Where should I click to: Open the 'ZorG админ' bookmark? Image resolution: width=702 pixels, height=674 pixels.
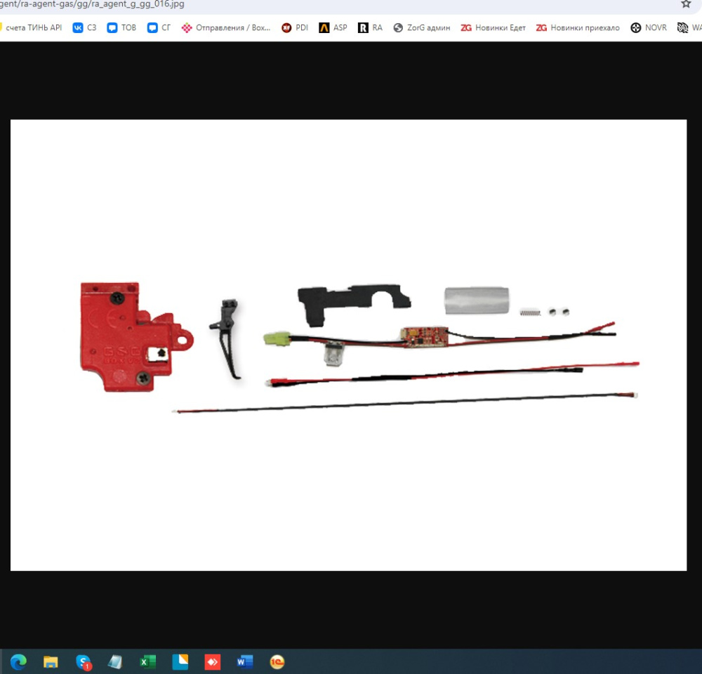[422, 28]
